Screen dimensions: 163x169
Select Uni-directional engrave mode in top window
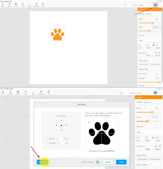(x=155, y=64)
